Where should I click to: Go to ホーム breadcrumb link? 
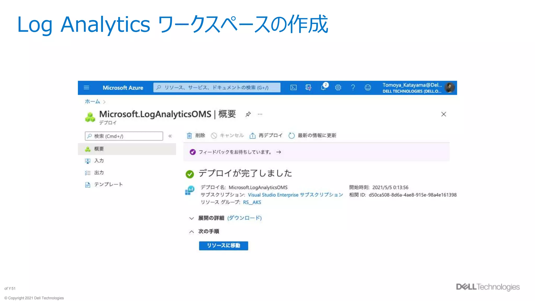tap(92, 101)
